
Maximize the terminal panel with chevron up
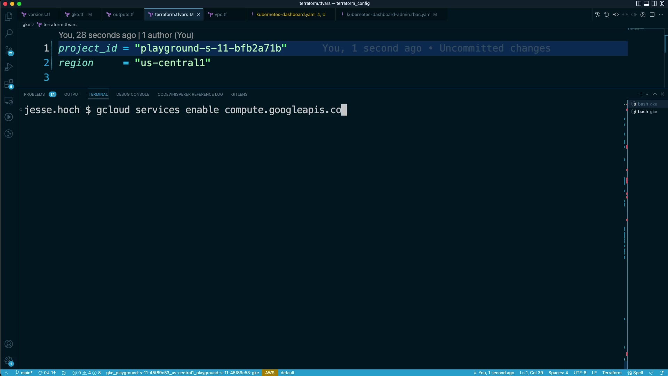pos(655,94)
